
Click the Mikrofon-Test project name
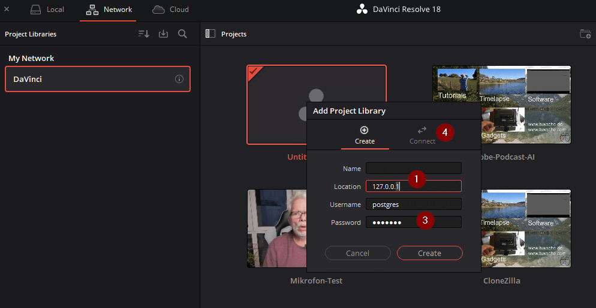point(316,281)
